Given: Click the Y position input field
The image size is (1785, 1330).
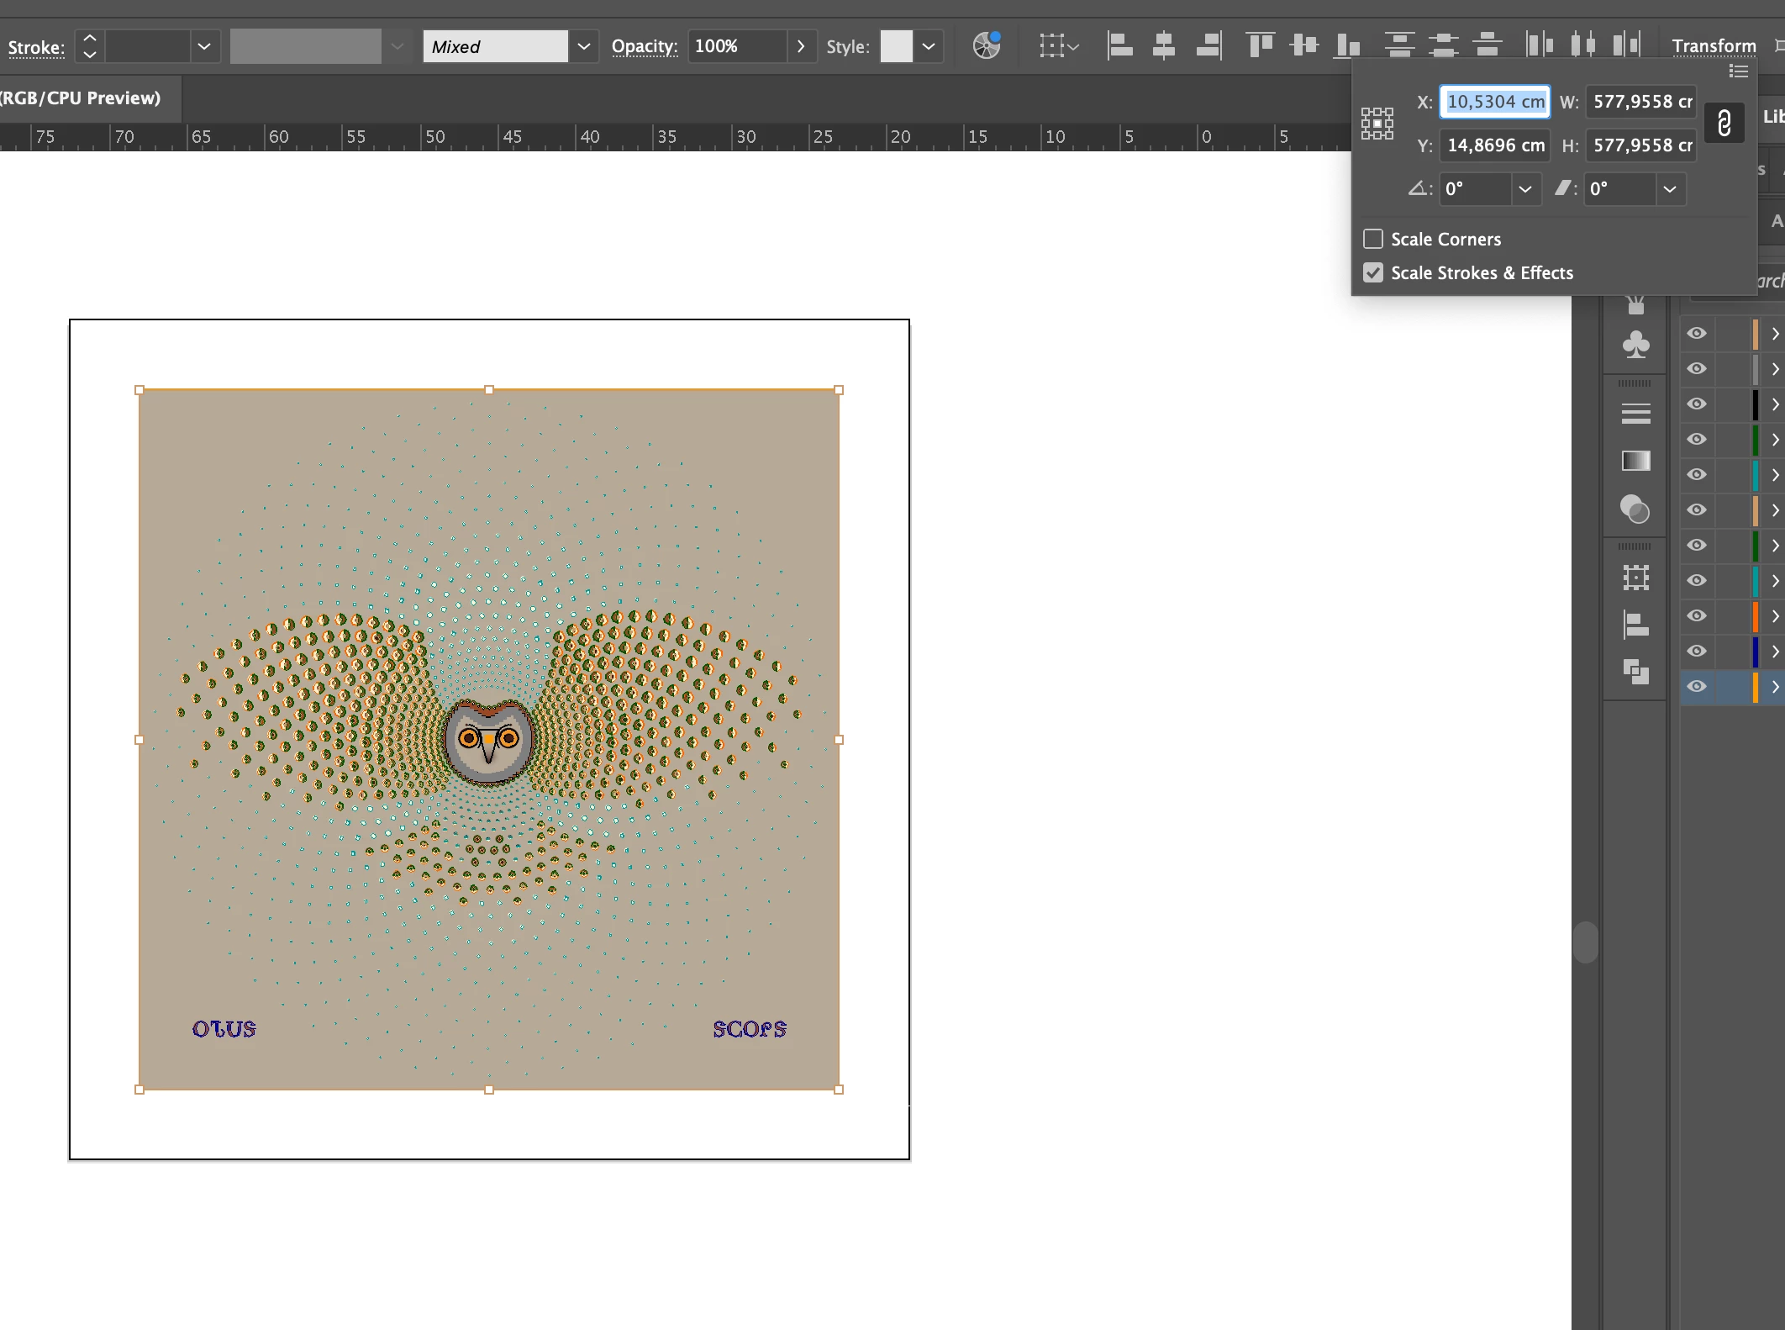Looking at the screenshot, I should 1494,145.
